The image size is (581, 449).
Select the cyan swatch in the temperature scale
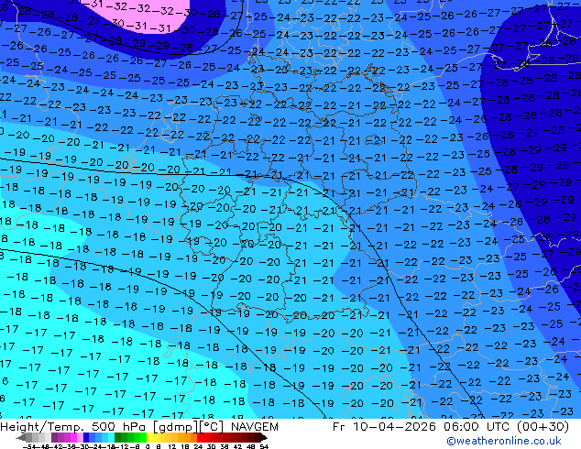[111, 437]
